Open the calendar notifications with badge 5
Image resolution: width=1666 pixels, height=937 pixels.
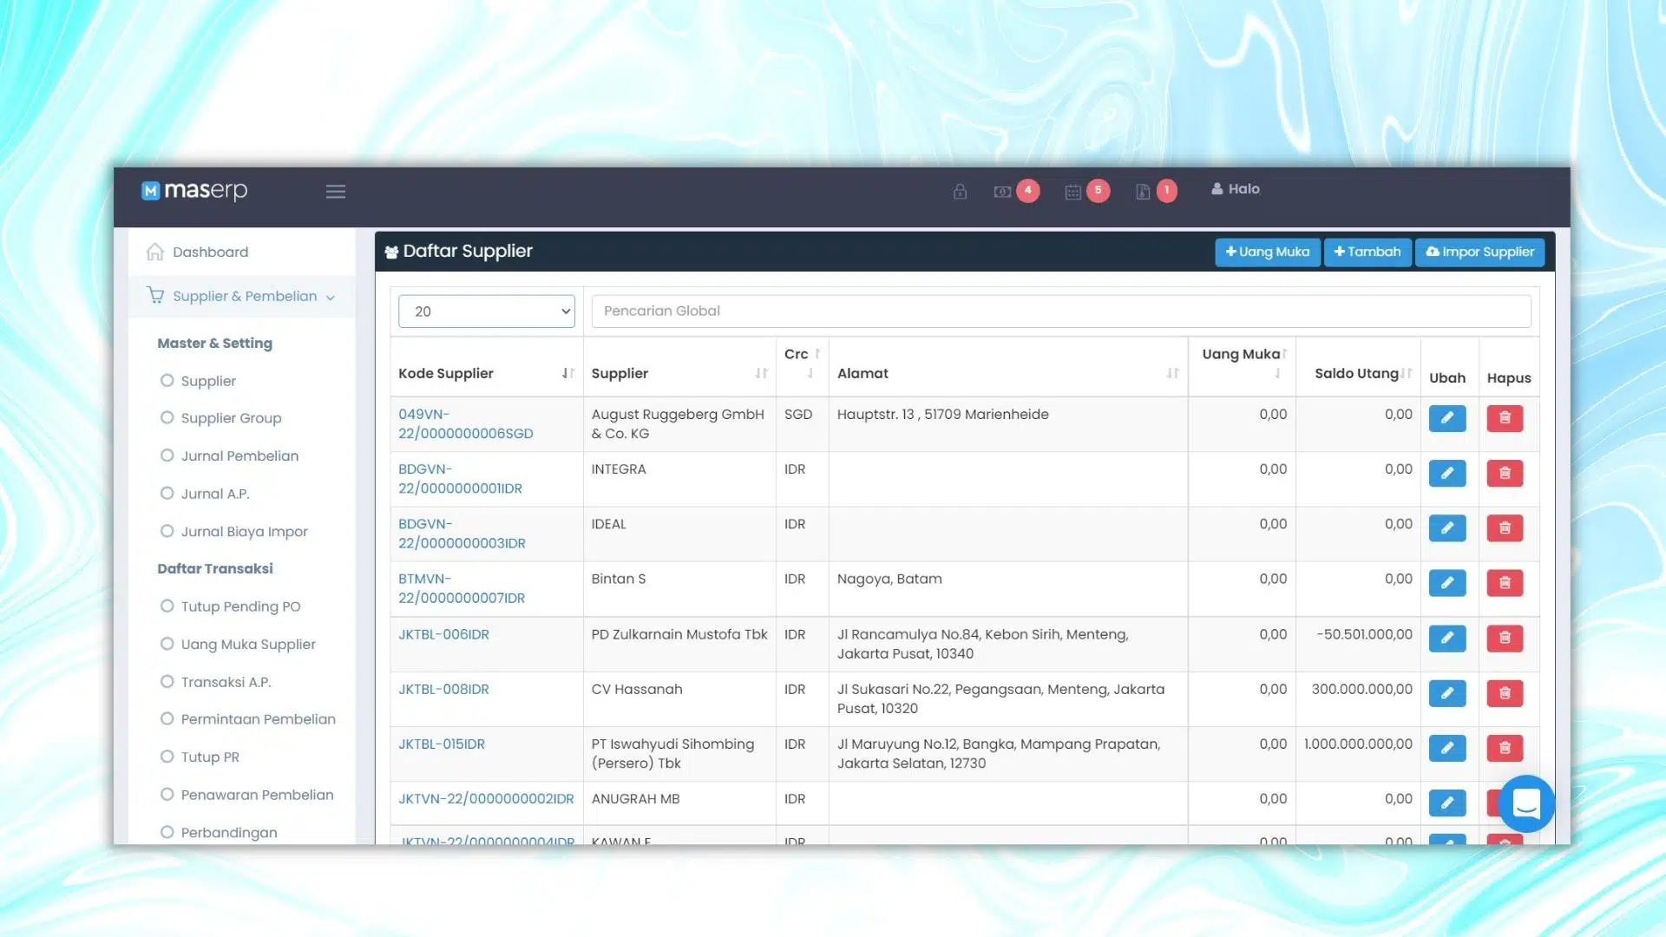[1086, 191]
